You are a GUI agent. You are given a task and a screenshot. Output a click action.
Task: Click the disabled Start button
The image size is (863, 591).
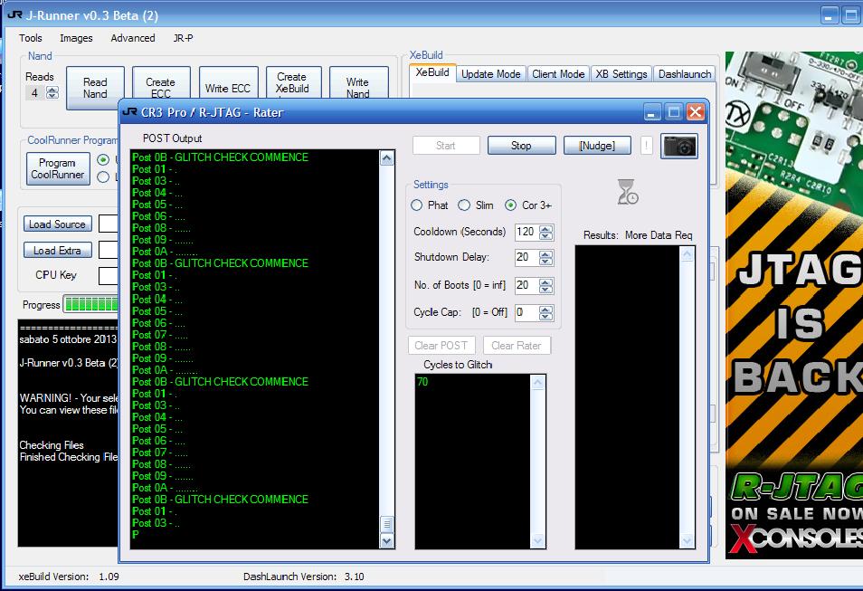(446, 146)
